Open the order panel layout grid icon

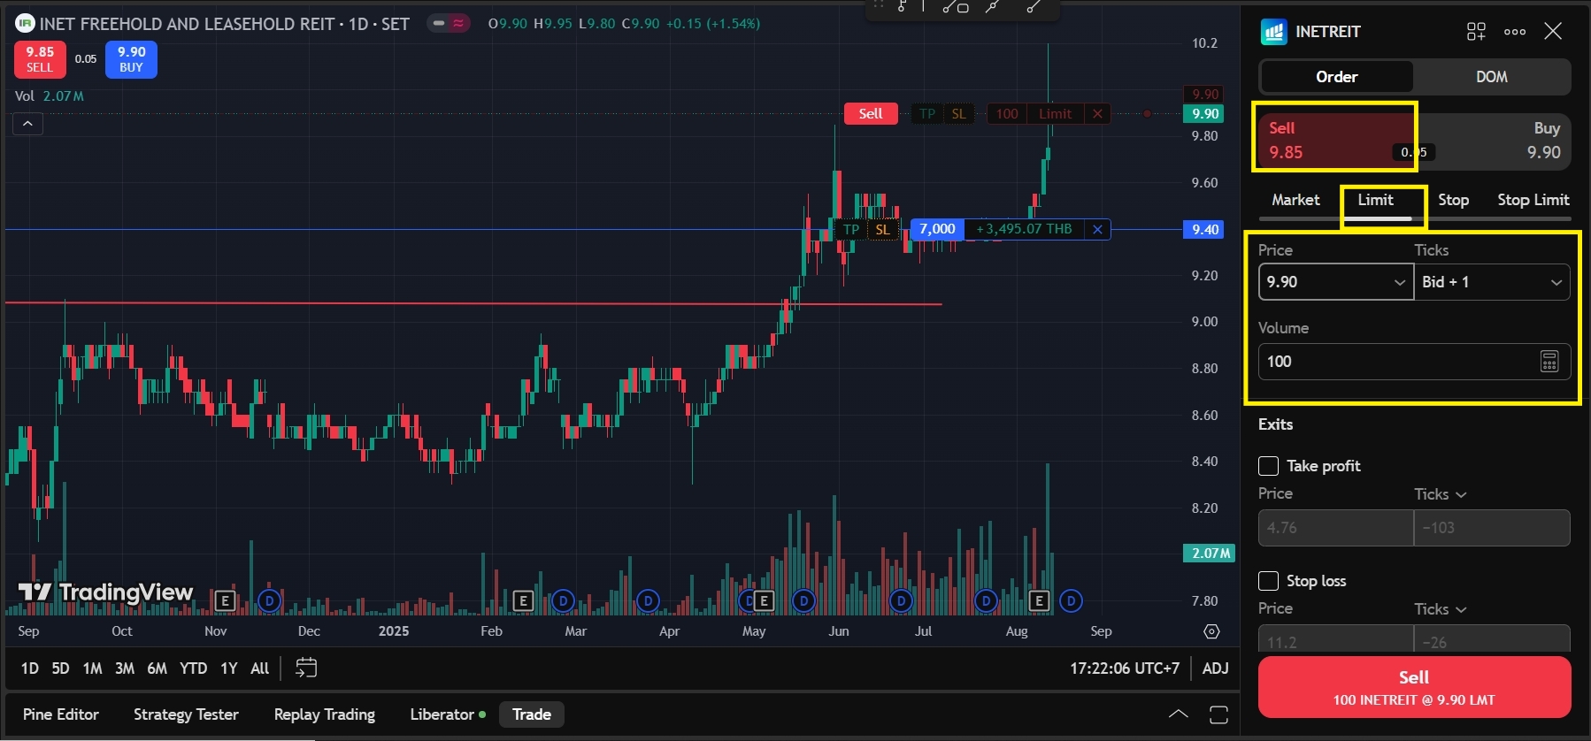click(x=1476, y=32)
